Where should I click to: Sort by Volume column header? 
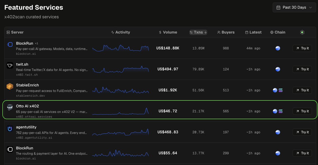168,32
